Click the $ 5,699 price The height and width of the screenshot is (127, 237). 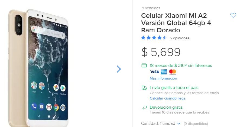coord(161,52)
